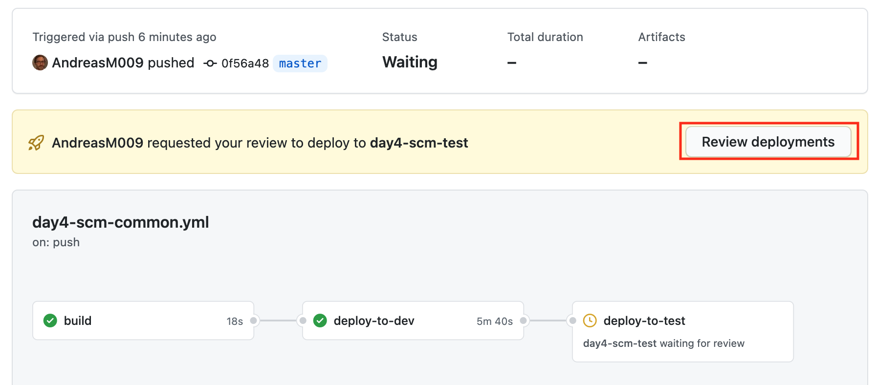This screenshot has height=385, width=877.
Task: Click the yellow clock icon on deploy-to-test
Action: click(590, 321)
